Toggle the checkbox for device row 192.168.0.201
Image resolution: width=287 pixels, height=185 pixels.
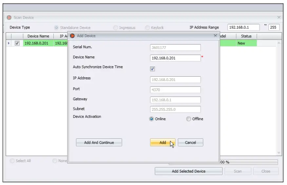point(17,43)
